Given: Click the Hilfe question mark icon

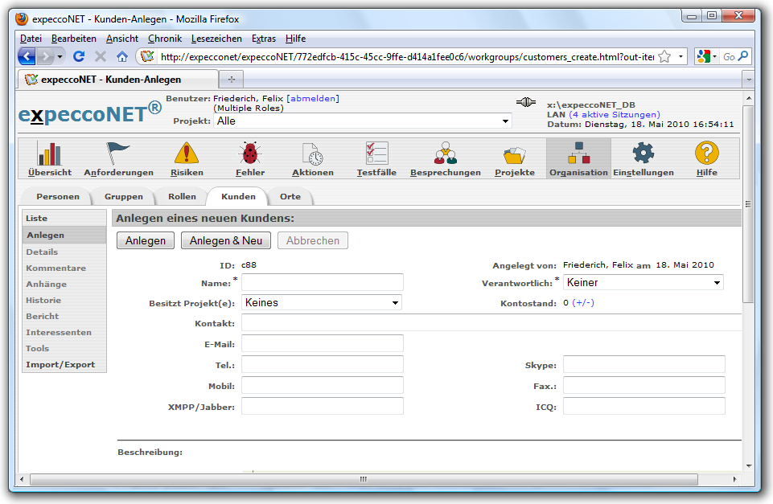Looking at the screenshot, I should (x=706, y=154).
